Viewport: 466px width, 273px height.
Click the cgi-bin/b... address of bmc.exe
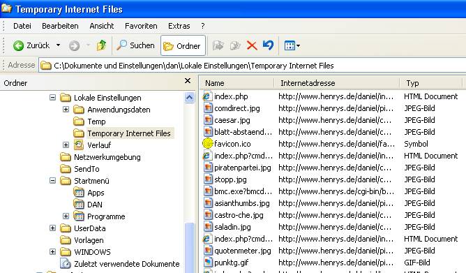[x=336, y=191]
